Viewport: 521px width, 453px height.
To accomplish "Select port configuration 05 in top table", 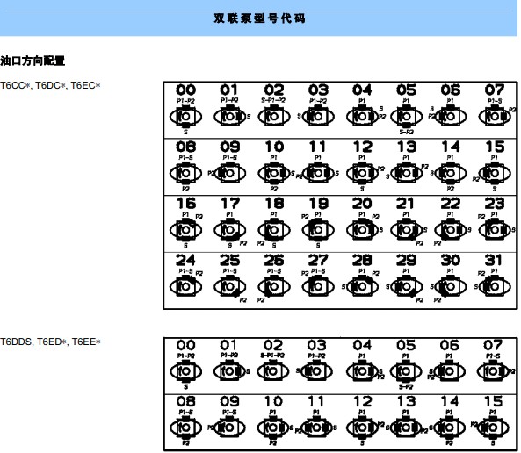I will [406, 117].
